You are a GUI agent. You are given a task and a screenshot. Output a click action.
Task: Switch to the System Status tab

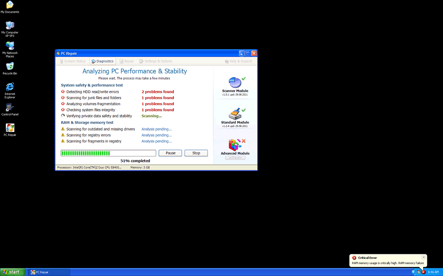coord(72,61)
